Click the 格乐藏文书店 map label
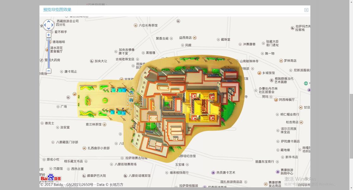353x190 pixels. [x=74, y=161]
